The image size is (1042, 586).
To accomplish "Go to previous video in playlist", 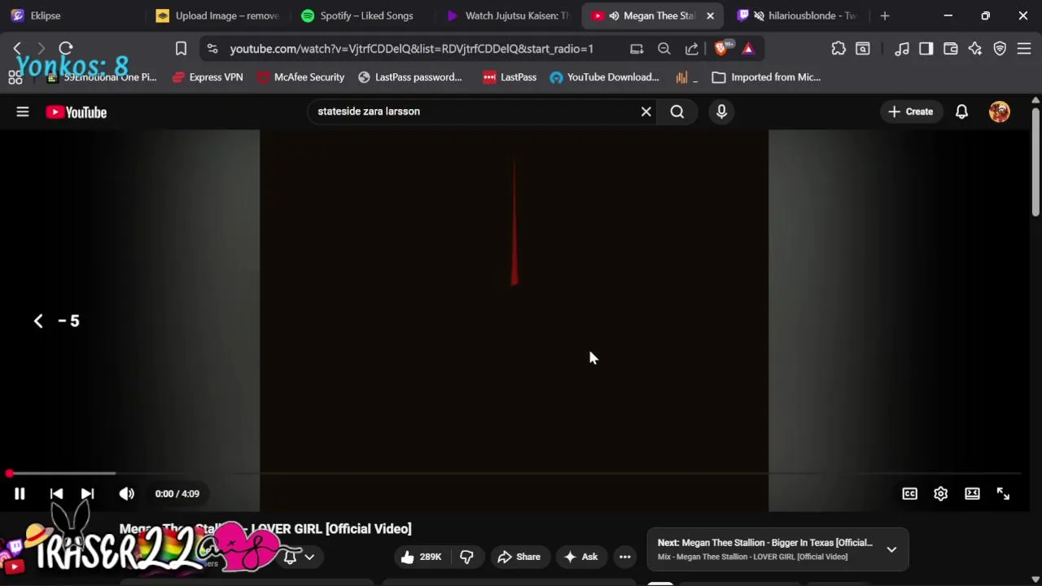I will (56, 493).
